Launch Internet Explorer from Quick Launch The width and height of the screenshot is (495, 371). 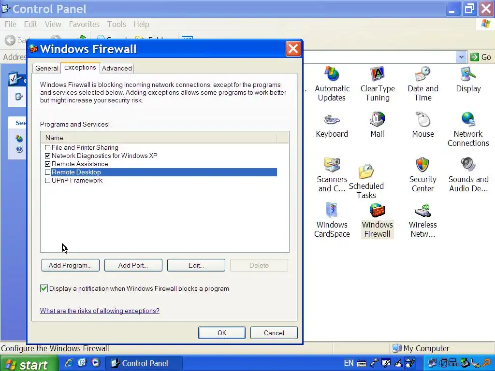[69, 363]
